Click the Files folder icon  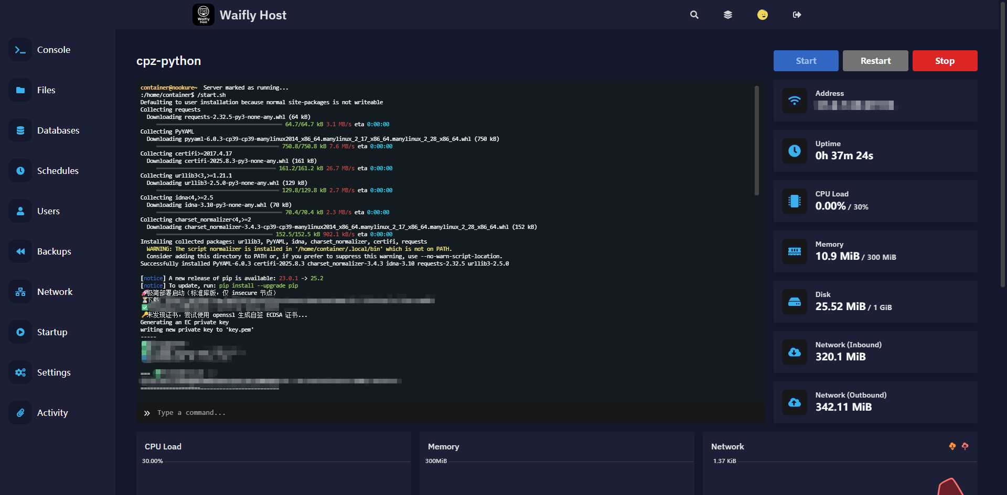click(20, 90)
